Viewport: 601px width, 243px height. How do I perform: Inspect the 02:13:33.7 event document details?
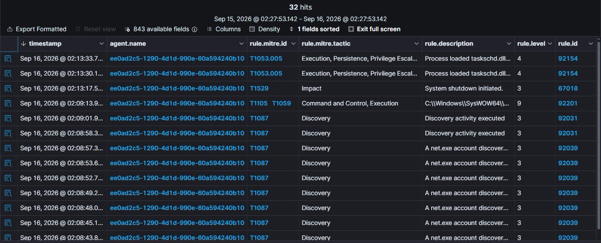[x=9, y=58]
